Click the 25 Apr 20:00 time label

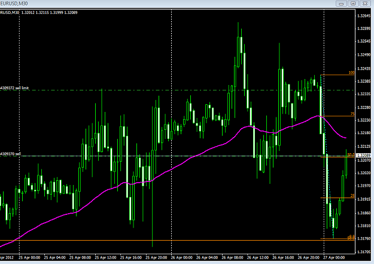pos(156,257)
